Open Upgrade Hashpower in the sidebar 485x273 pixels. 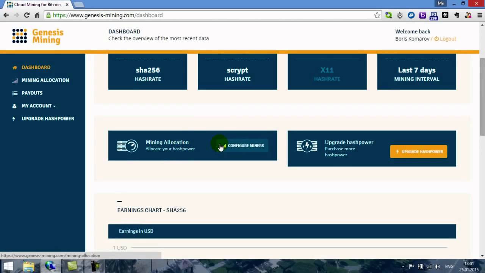(48, 119)
